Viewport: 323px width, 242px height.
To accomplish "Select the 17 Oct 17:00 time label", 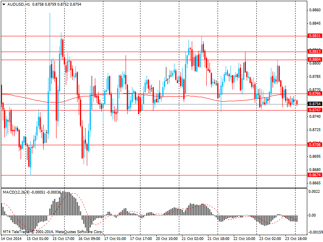I will pyautogui.click(x=141, y=238).
